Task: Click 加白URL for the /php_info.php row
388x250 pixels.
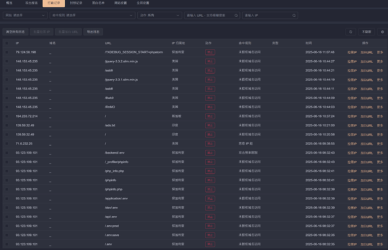Action: pos(367,171)
